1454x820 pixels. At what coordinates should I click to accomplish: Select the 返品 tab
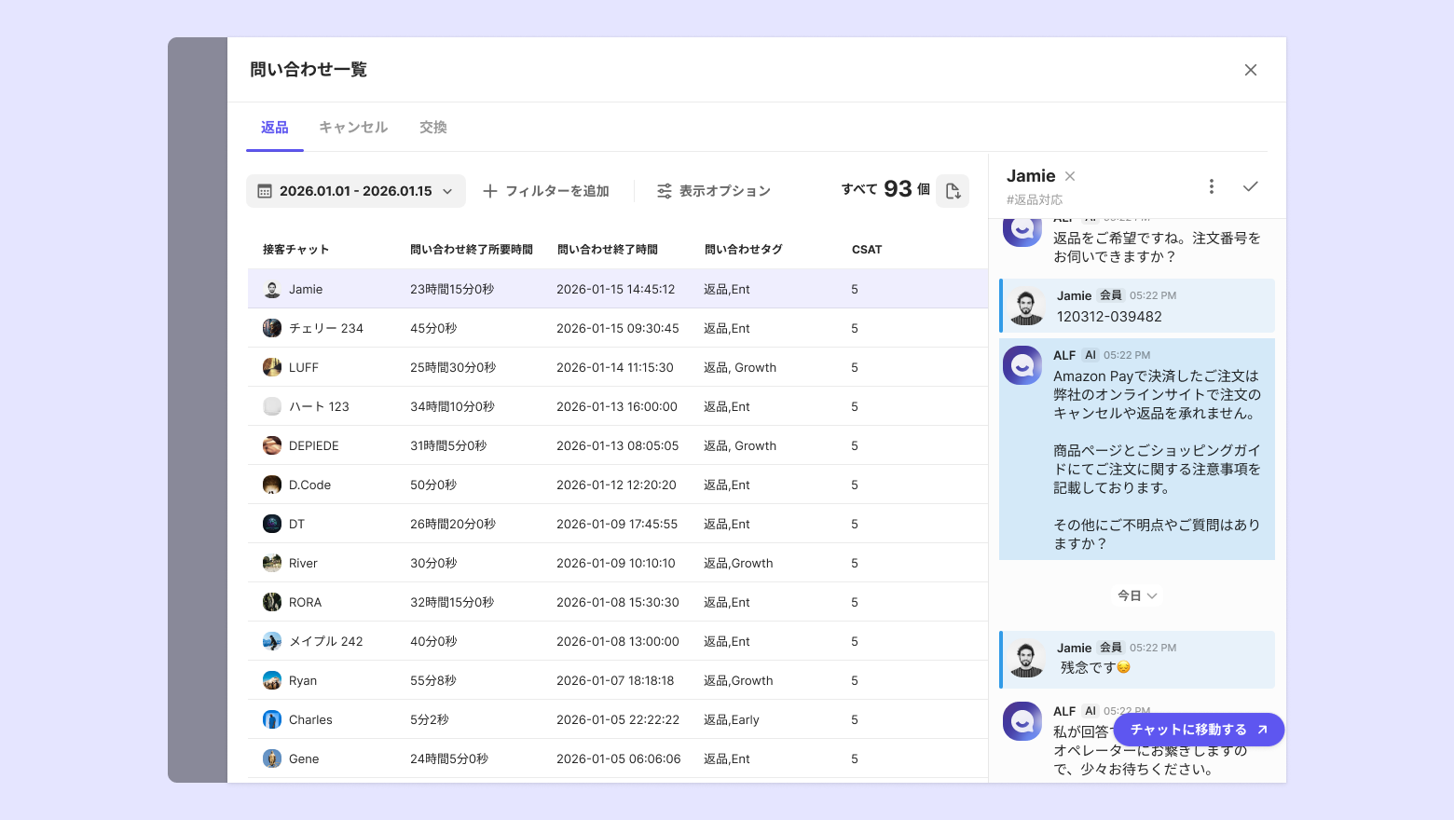(x=274, y=128)
